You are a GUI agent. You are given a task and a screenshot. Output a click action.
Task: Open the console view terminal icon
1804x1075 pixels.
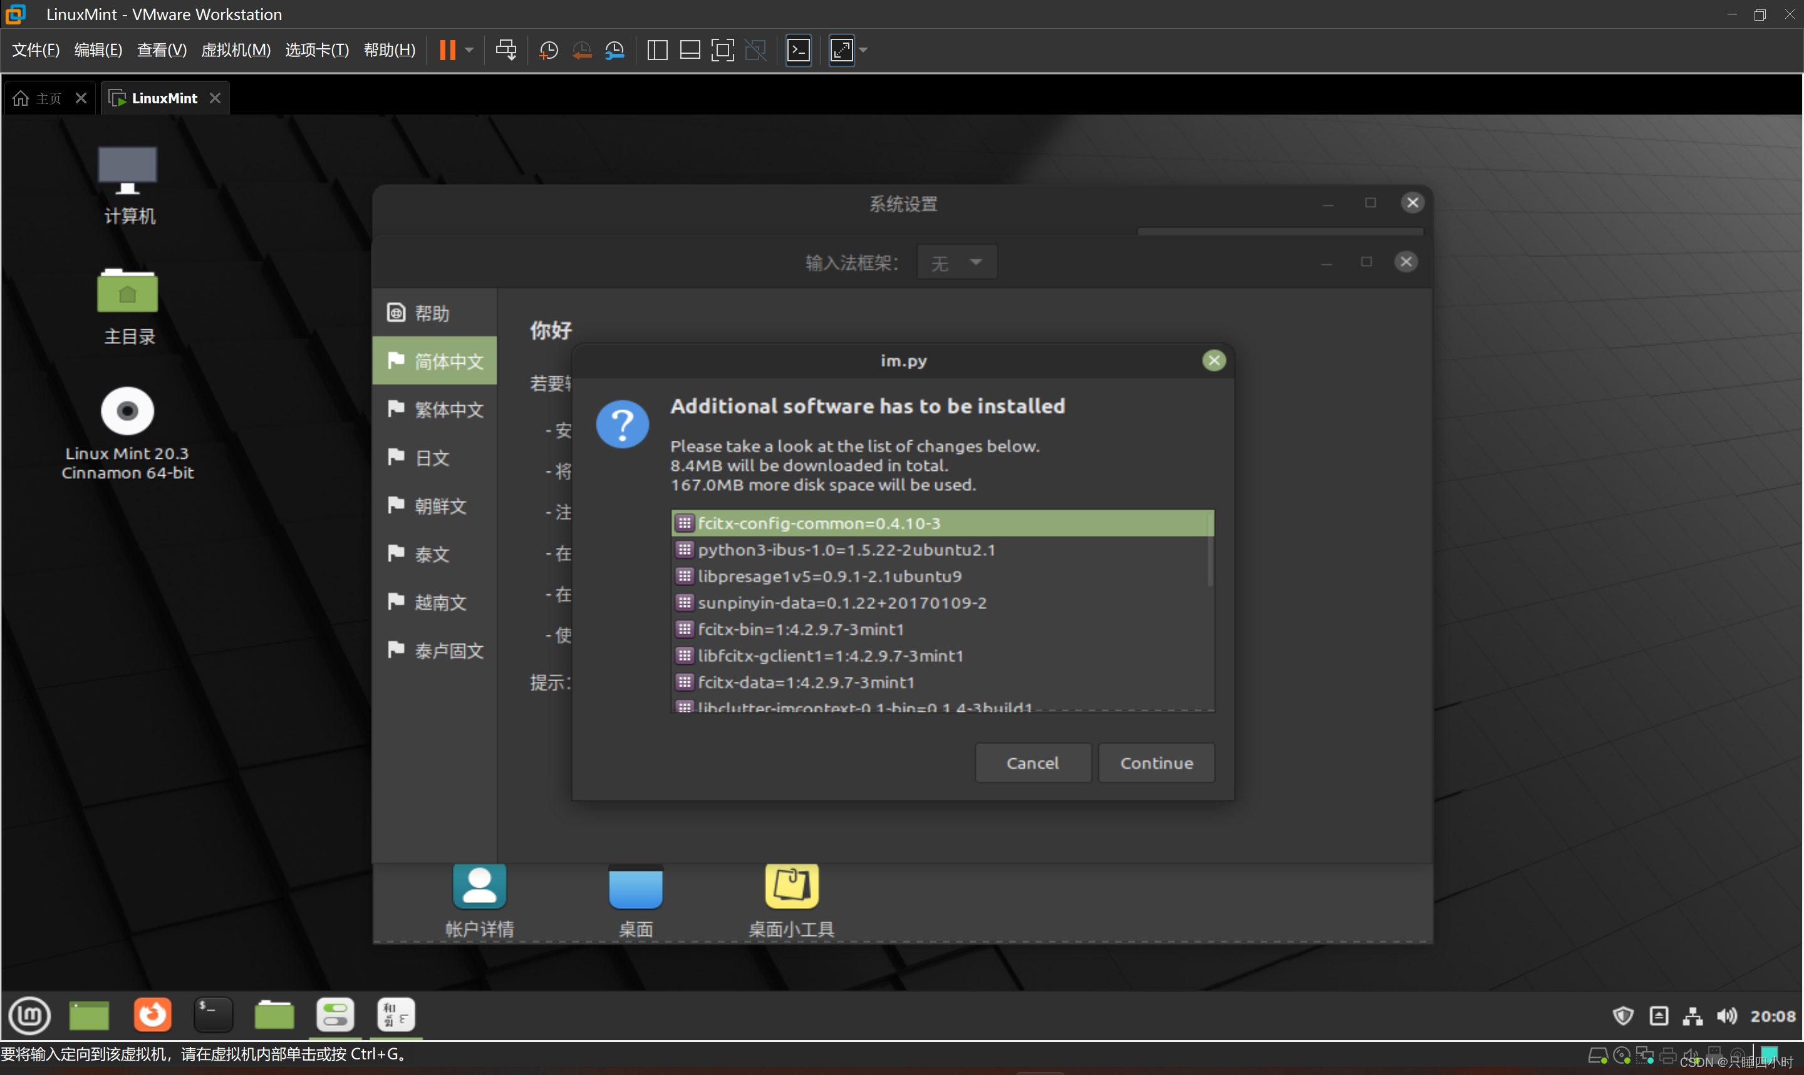799,50
